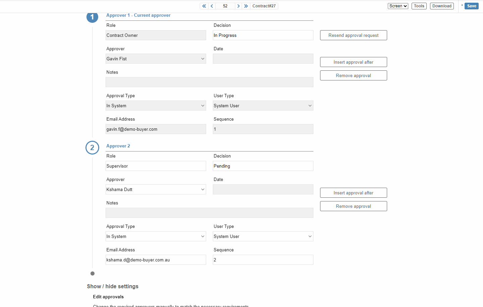Click Approver 1 Sequence field
483x307 pixels.
tap(263, 129)
